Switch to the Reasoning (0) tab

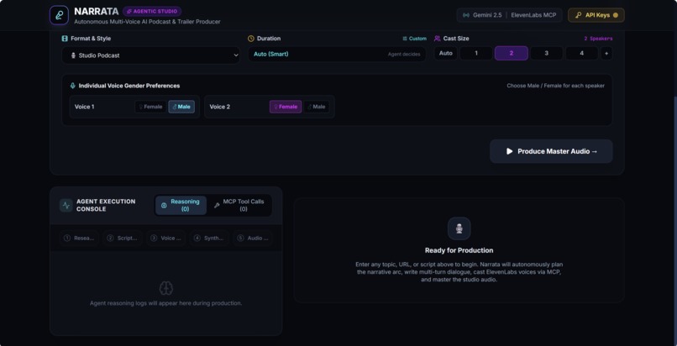181,206
